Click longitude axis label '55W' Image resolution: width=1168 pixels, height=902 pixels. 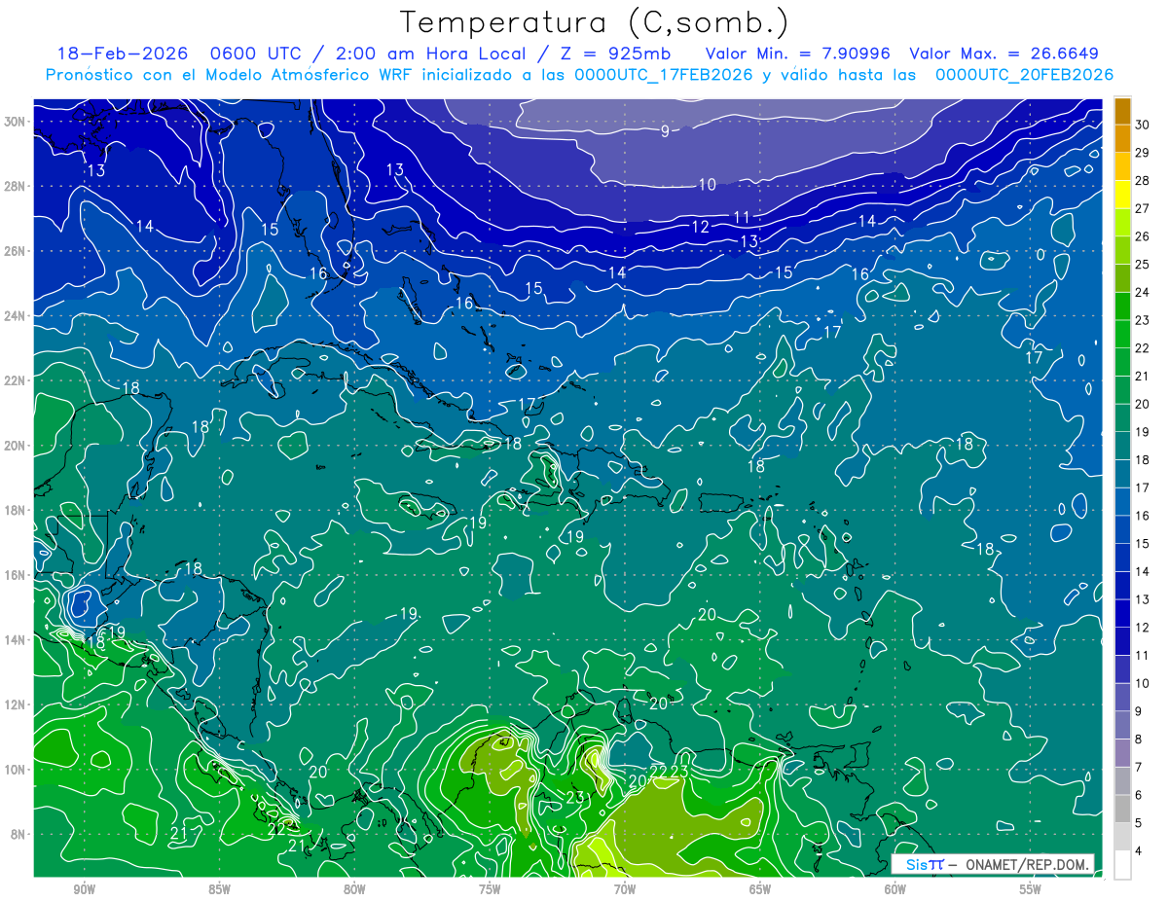(x=1031, y=889)
